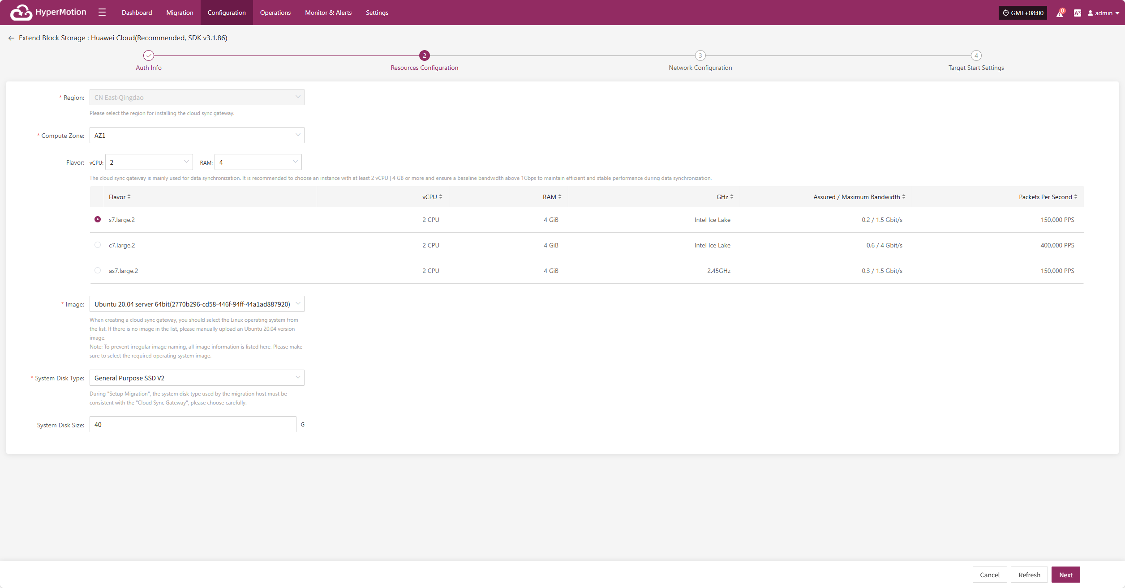This screenshot has height=588, width=1125.
Task: Open the Region dropdown
Action: 197,97
